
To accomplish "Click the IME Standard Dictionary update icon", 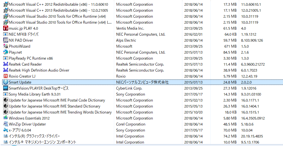I will [x=6, y=106].
